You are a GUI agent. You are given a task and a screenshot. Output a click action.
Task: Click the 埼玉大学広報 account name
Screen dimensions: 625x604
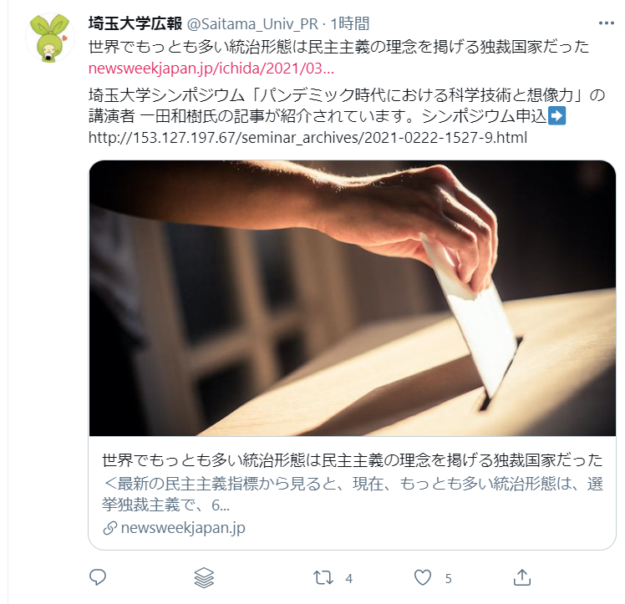pos(135,23)
